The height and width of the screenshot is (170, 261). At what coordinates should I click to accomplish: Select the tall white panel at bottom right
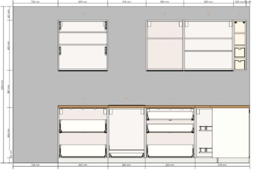coord(230,132)
